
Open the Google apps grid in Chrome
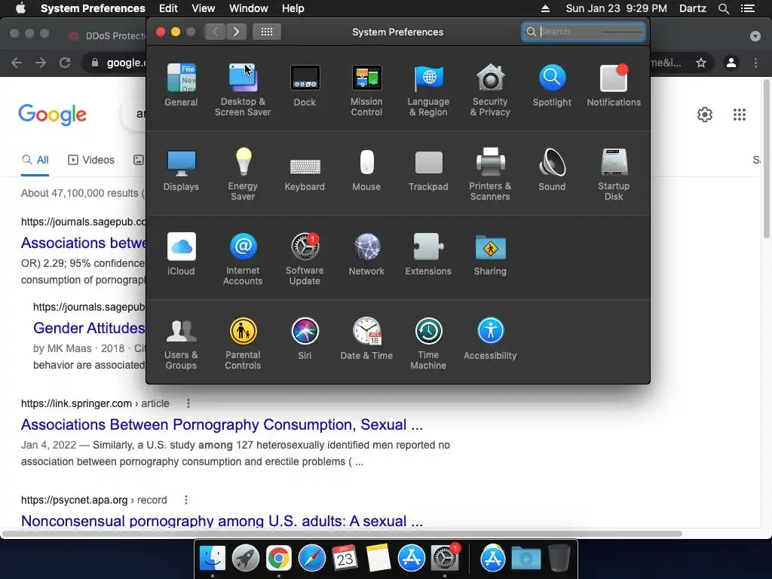[740, 115]
